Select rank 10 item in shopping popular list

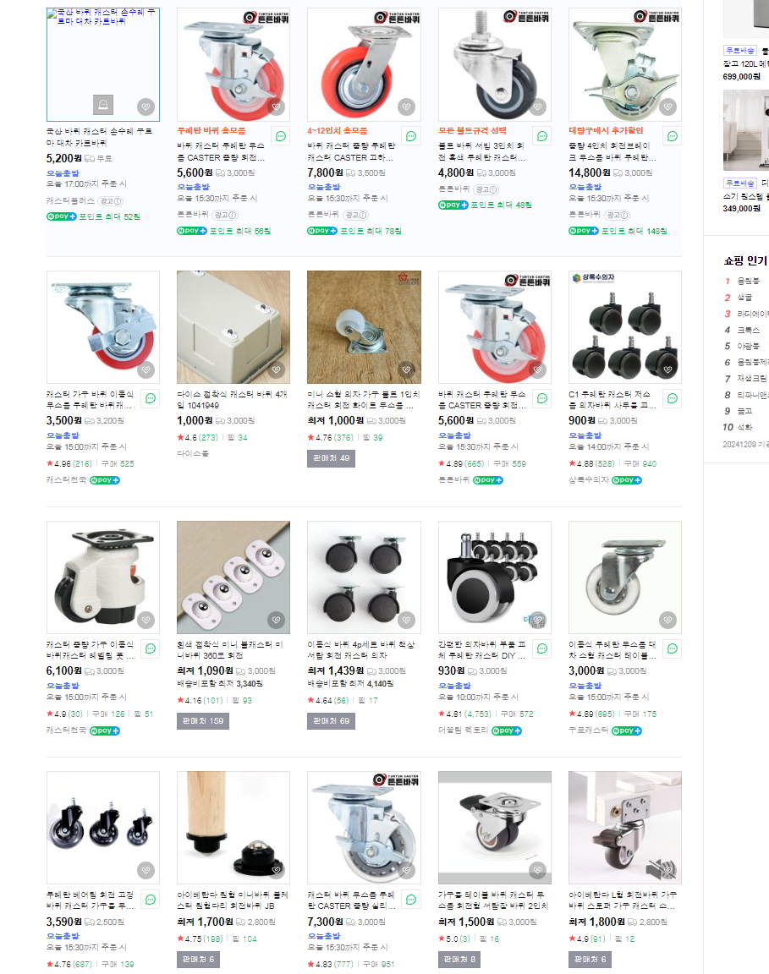[x=744, y=427]
